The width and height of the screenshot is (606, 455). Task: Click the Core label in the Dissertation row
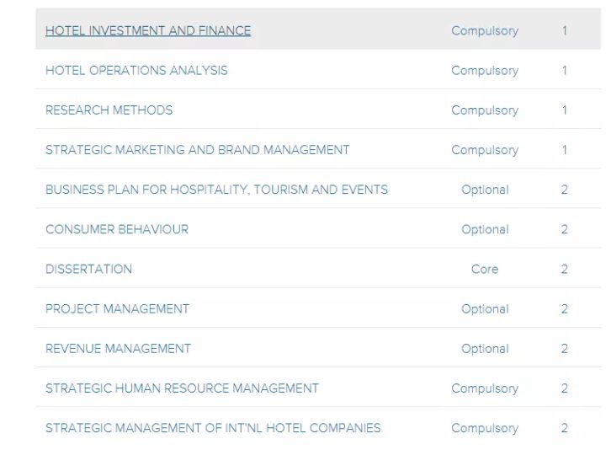[x=485, y=270]
